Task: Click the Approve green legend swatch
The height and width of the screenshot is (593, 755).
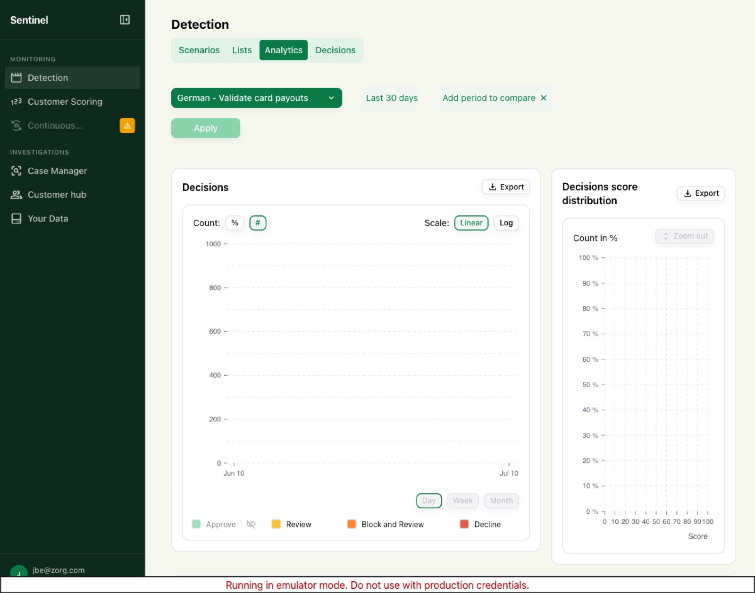Action: [x=196, y=524]
